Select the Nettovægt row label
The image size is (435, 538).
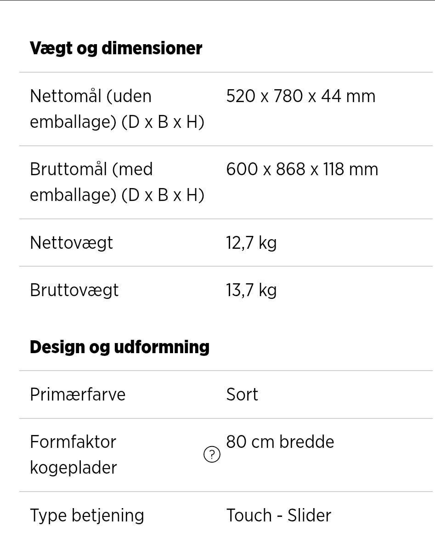pyautogui.click(x=71, y=243)
